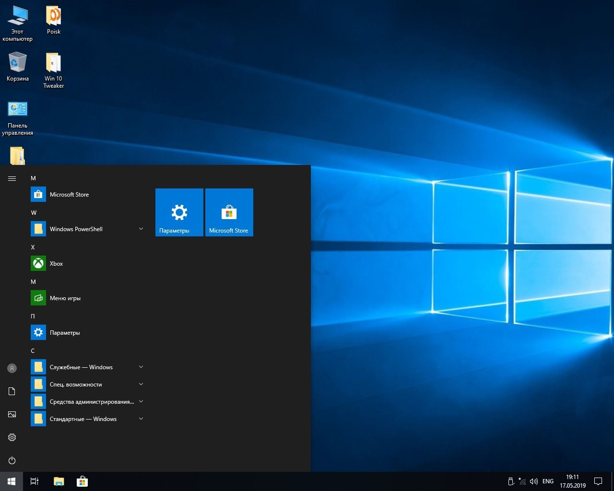614x491 pixels.
Task: Open Меню игры from the app list
Action: 65,298
